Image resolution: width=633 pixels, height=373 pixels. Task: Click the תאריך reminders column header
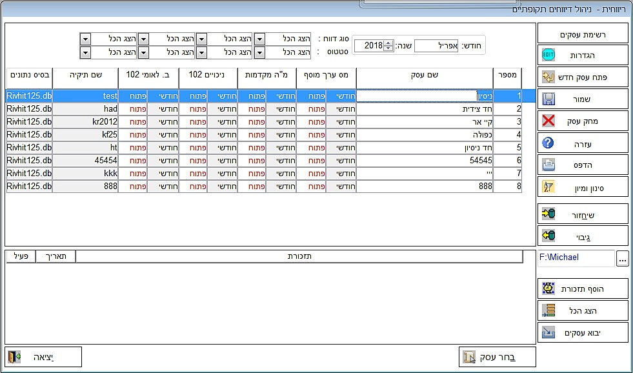click(x=55, y=256)
